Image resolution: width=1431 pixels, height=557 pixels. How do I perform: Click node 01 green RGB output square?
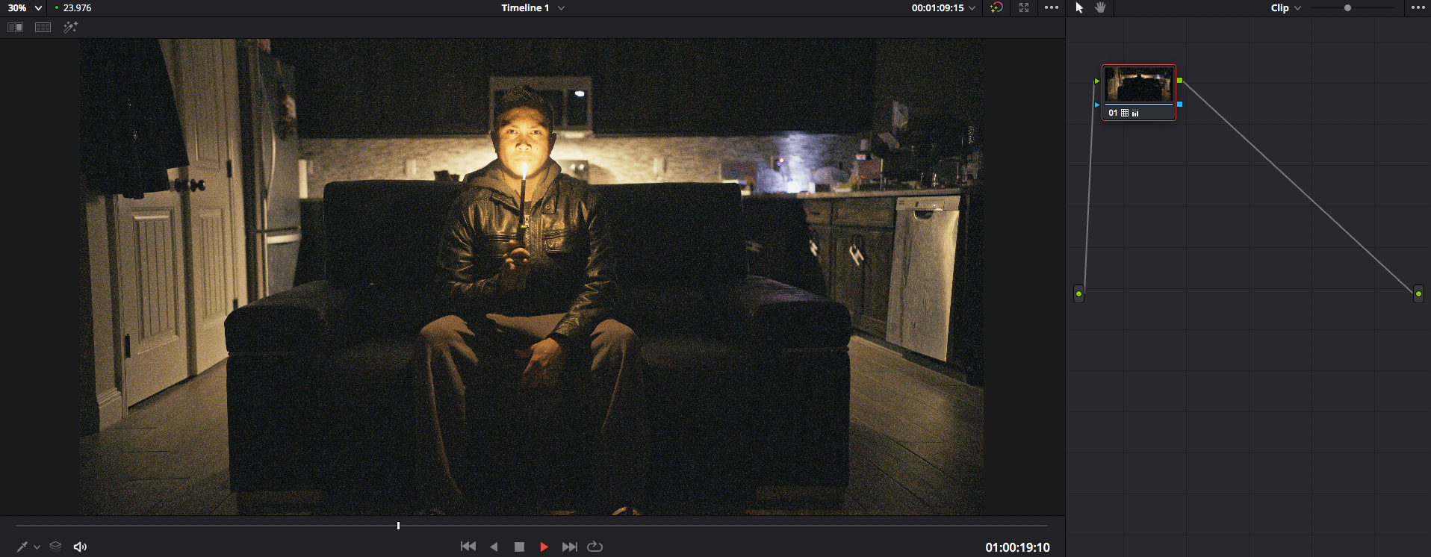click(1179, 80)
